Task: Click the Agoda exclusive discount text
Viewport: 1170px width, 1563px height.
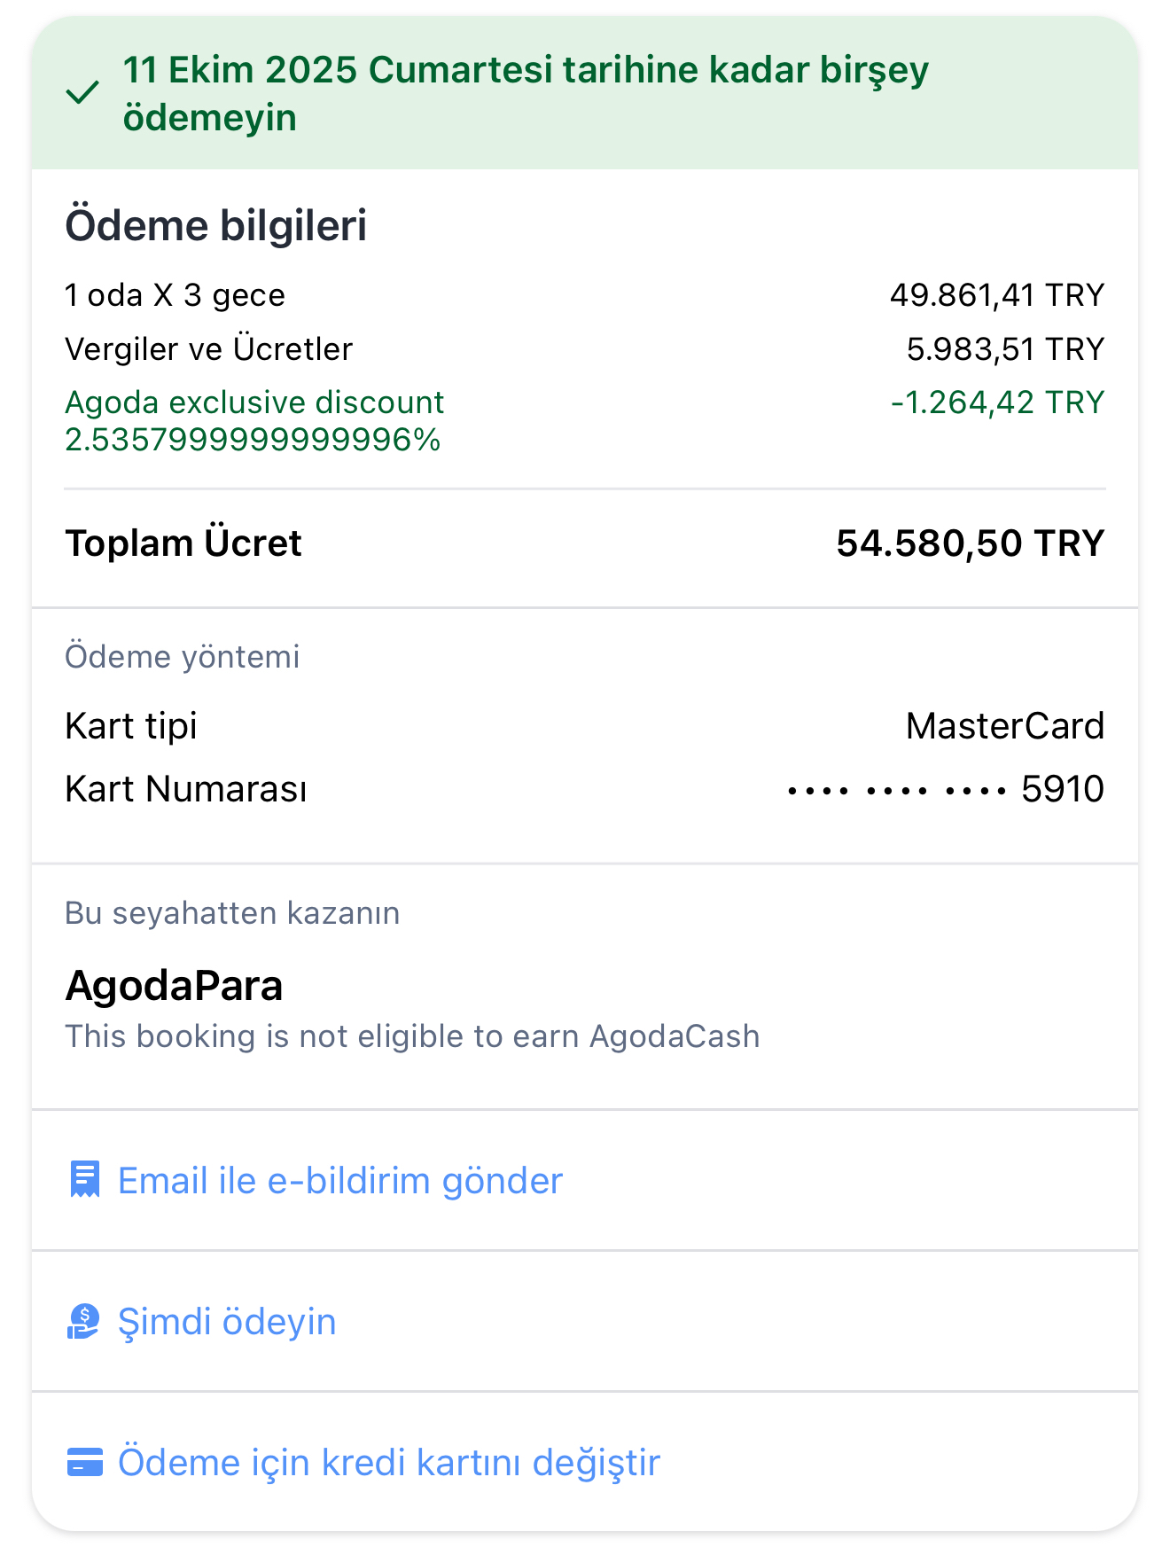Action: pos(254,420)
